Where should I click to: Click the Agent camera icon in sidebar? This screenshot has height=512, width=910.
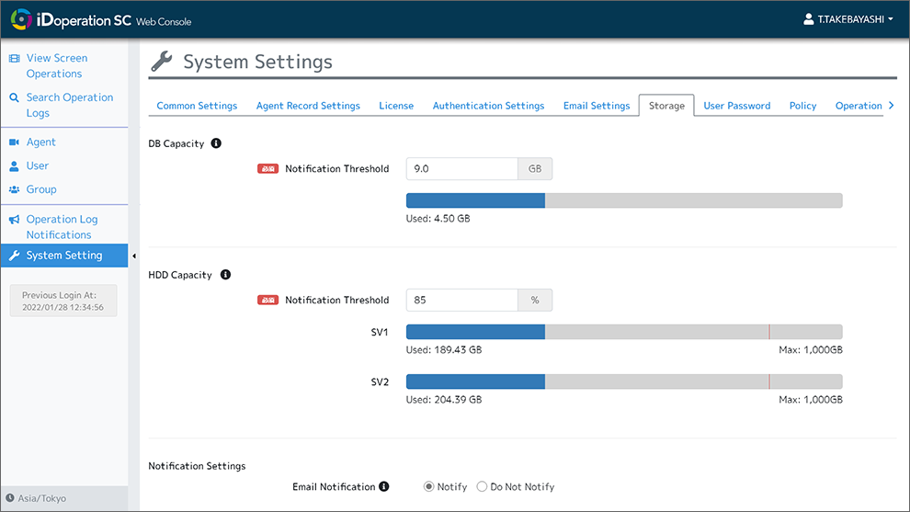15,142
